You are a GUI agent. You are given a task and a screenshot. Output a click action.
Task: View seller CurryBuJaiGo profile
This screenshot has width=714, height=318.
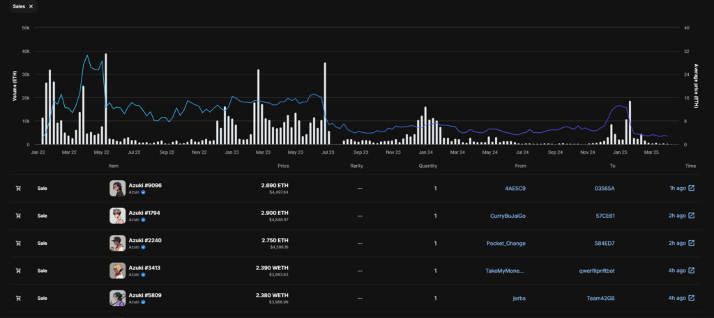pos(508,216)
